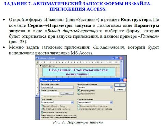The width and height of the screenshot is (162, 126).
Task: Click the Значок приложения text field
Action: tap(50, 93)
